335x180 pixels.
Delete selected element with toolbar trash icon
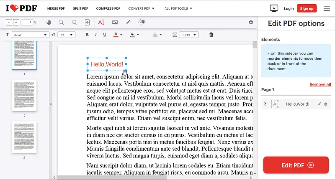tap(211, 35)
